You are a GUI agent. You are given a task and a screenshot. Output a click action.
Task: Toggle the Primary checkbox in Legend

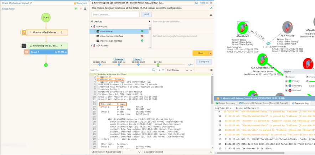point(286,81)
